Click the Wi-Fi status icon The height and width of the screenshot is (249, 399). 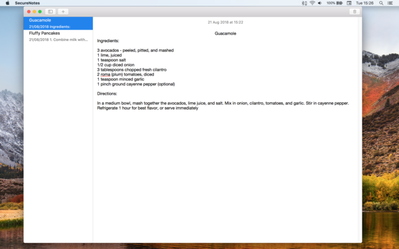[312, 3]
